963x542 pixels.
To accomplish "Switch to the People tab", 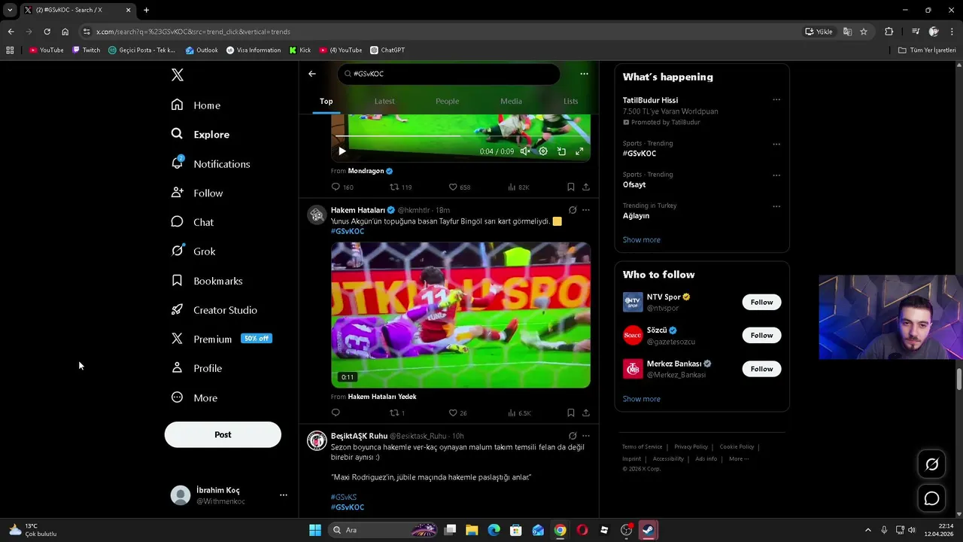I will (447, 101).
